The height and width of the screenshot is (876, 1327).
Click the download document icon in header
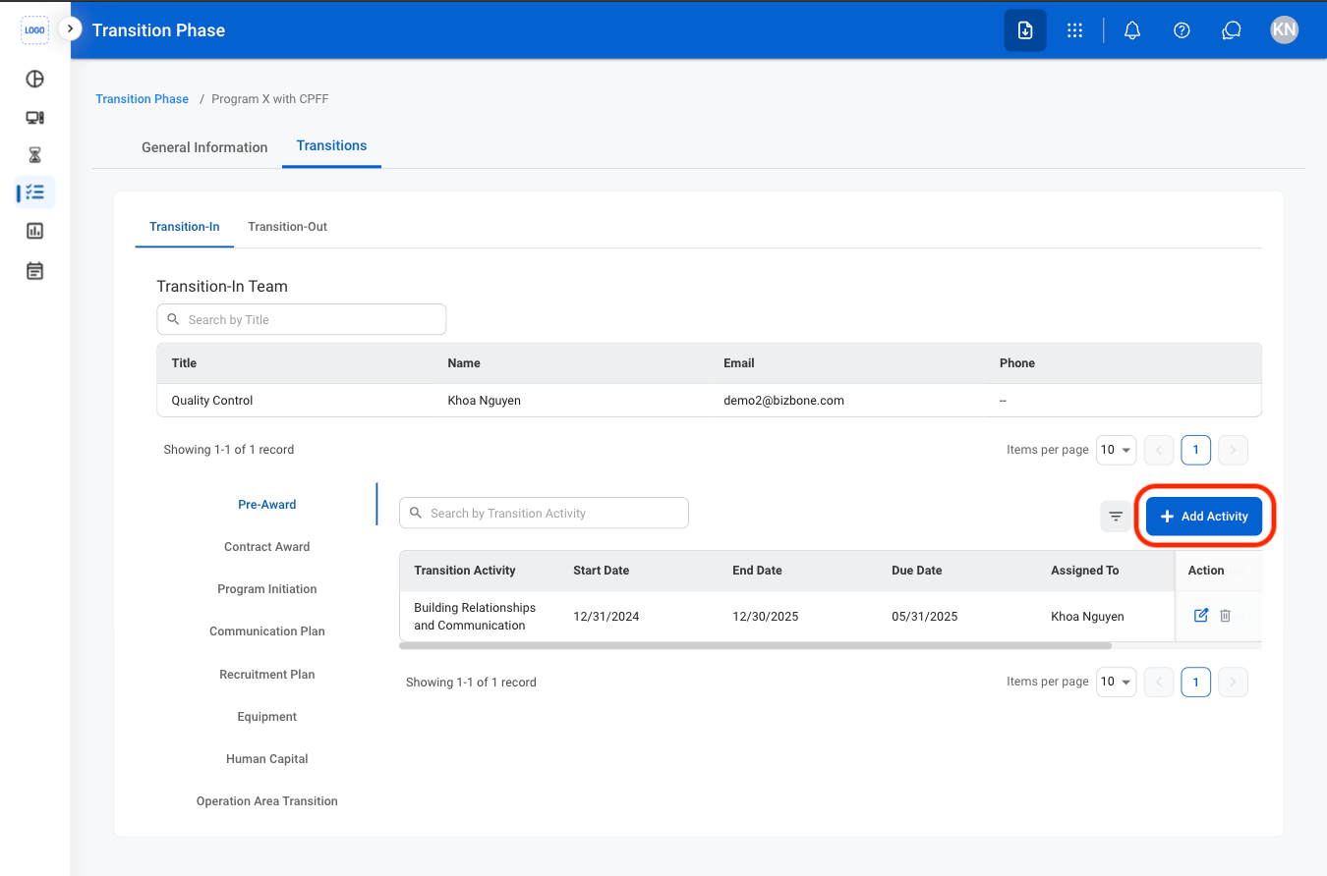(1025, 30)
